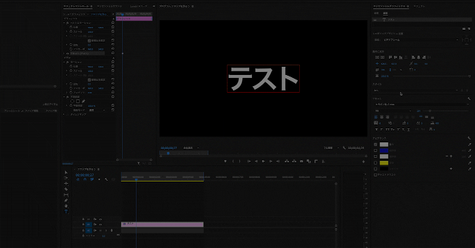Play the Program monitor
This screenshot has width=475, height=248.
263,161
